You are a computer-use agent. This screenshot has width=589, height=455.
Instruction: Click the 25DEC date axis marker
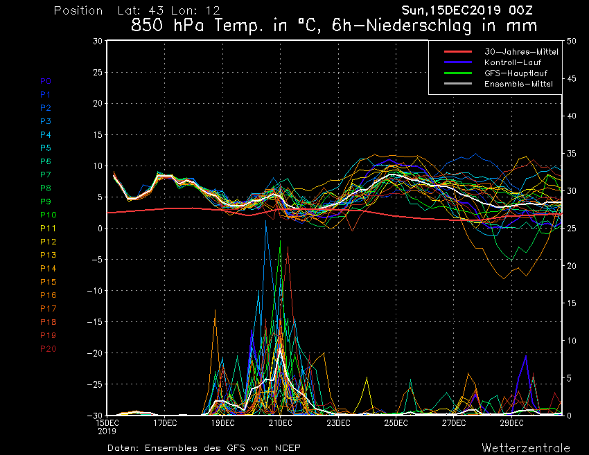click(396, 422)
